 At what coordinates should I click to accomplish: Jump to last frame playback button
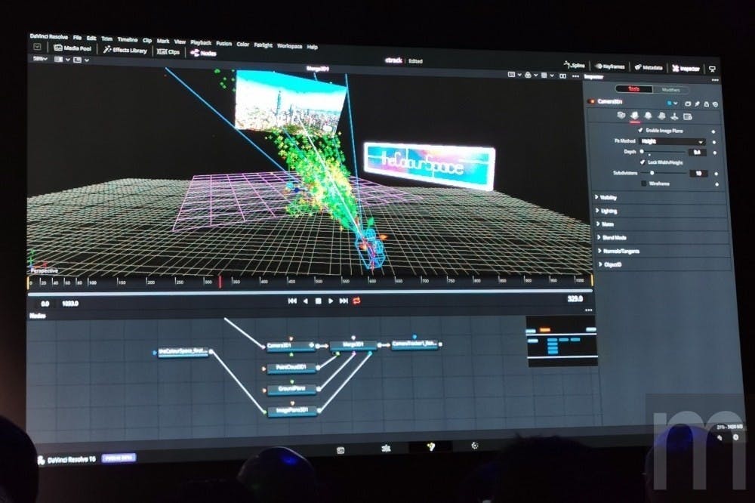click(344, 301)
